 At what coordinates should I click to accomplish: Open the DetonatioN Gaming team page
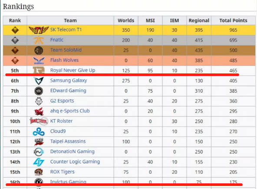point(72,152)
